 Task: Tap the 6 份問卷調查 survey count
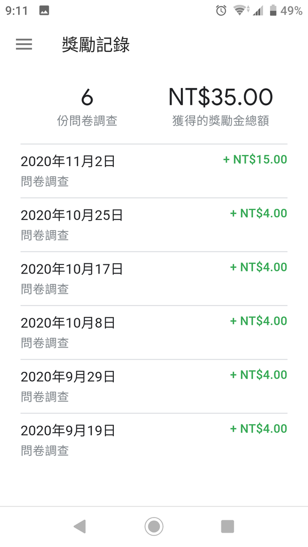coord(87,107)
